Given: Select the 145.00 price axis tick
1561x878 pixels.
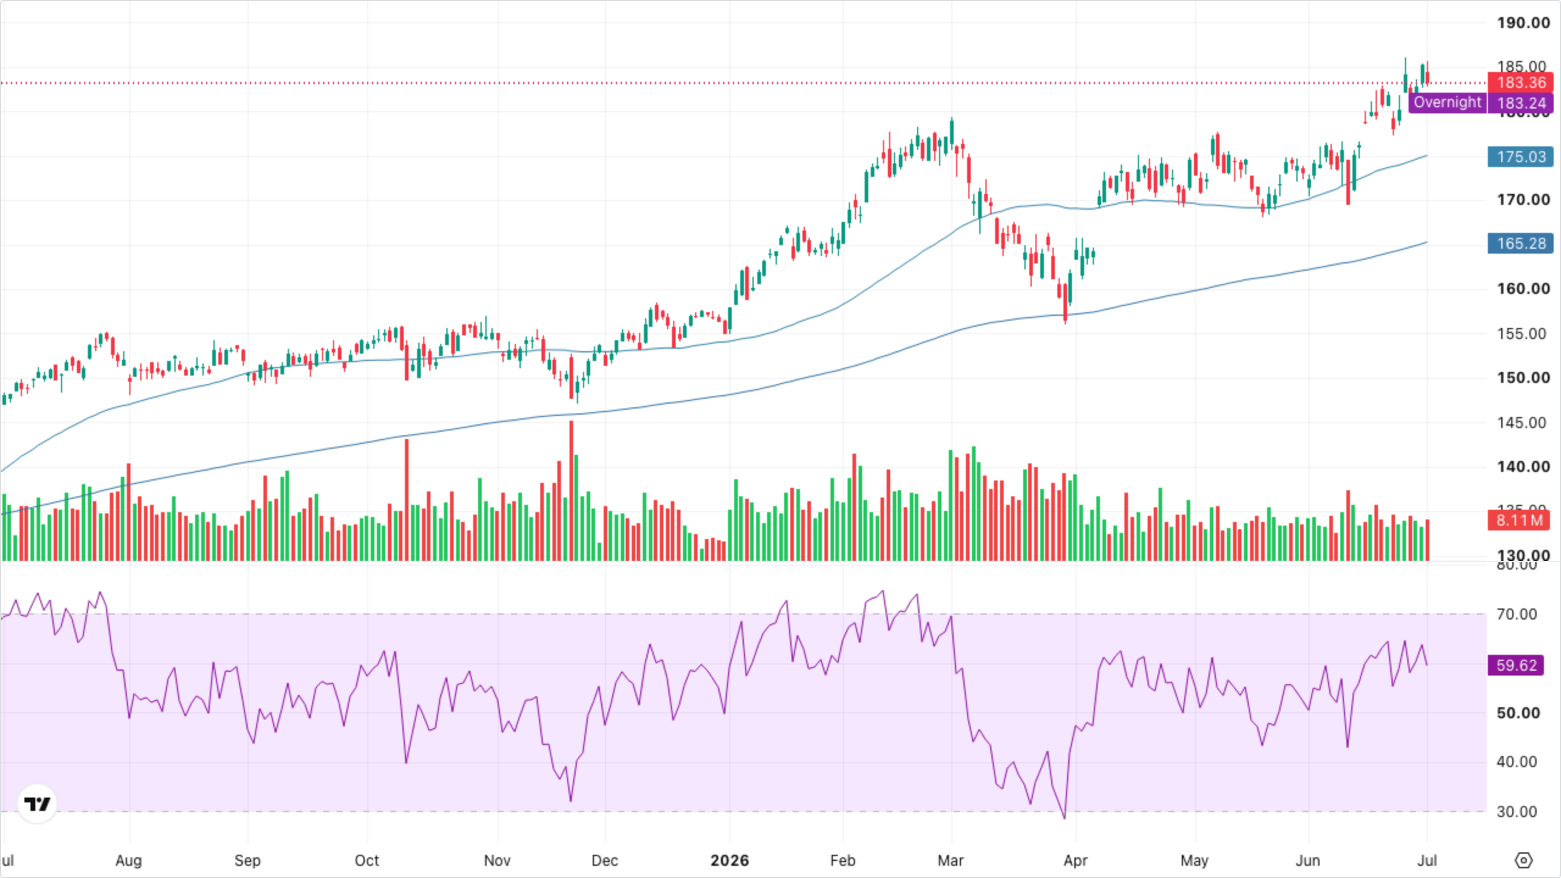Looking at the screenshot, I should click(1523, 423).
